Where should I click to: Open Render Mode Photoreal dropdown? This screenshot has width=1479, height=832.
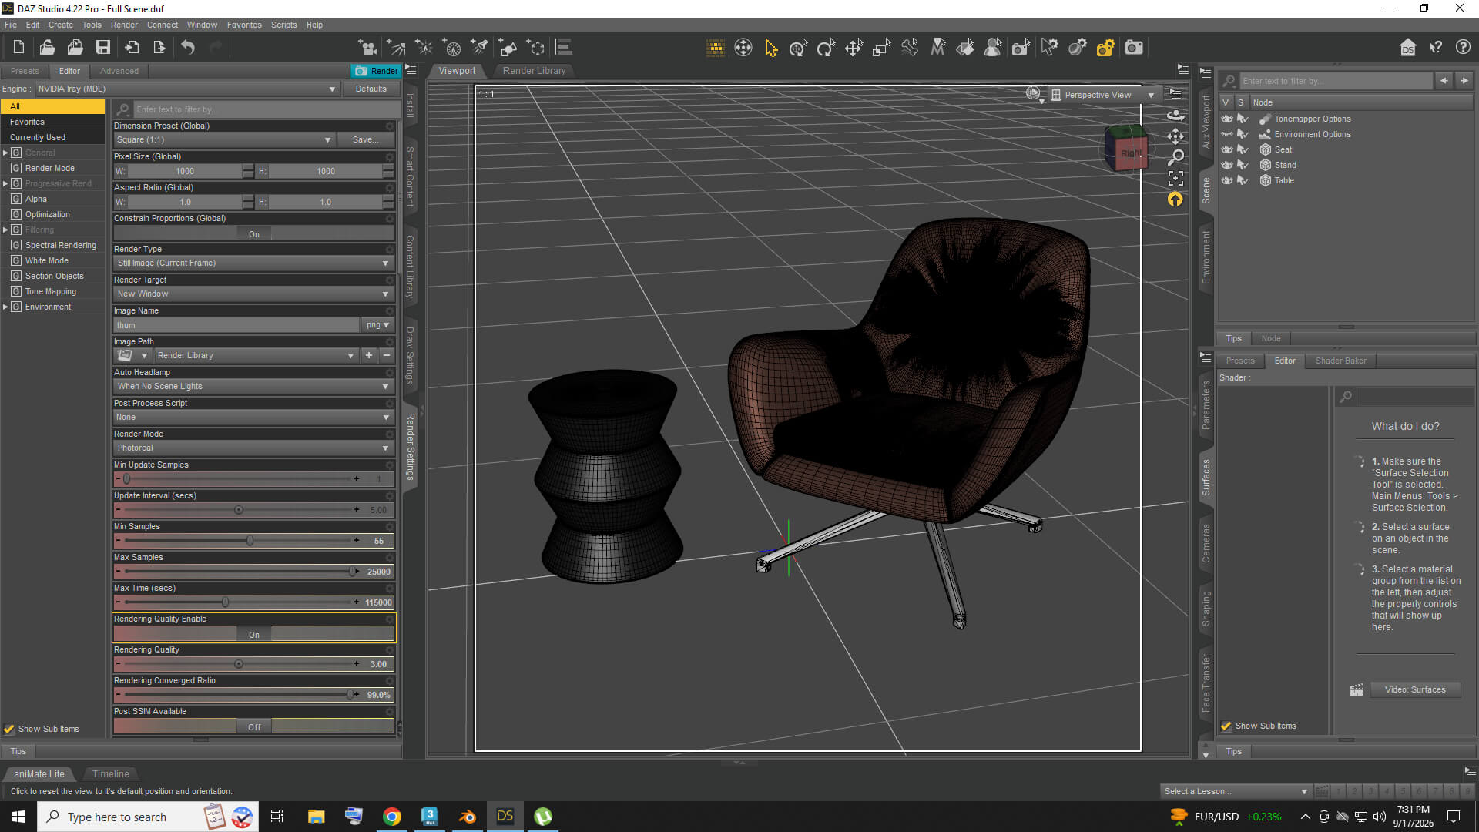point(254,448)
